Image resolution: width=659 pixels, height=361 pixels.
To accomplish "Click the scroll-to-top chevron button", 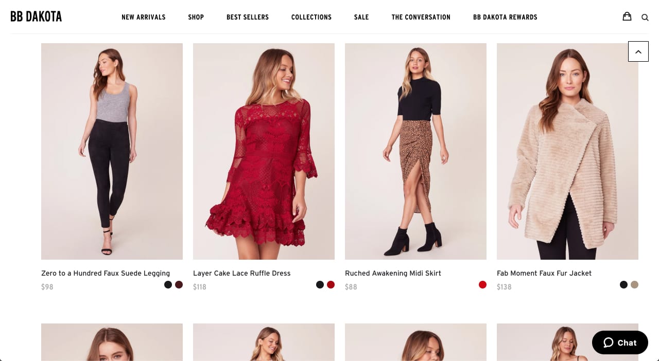I will [x=638, y=51].
